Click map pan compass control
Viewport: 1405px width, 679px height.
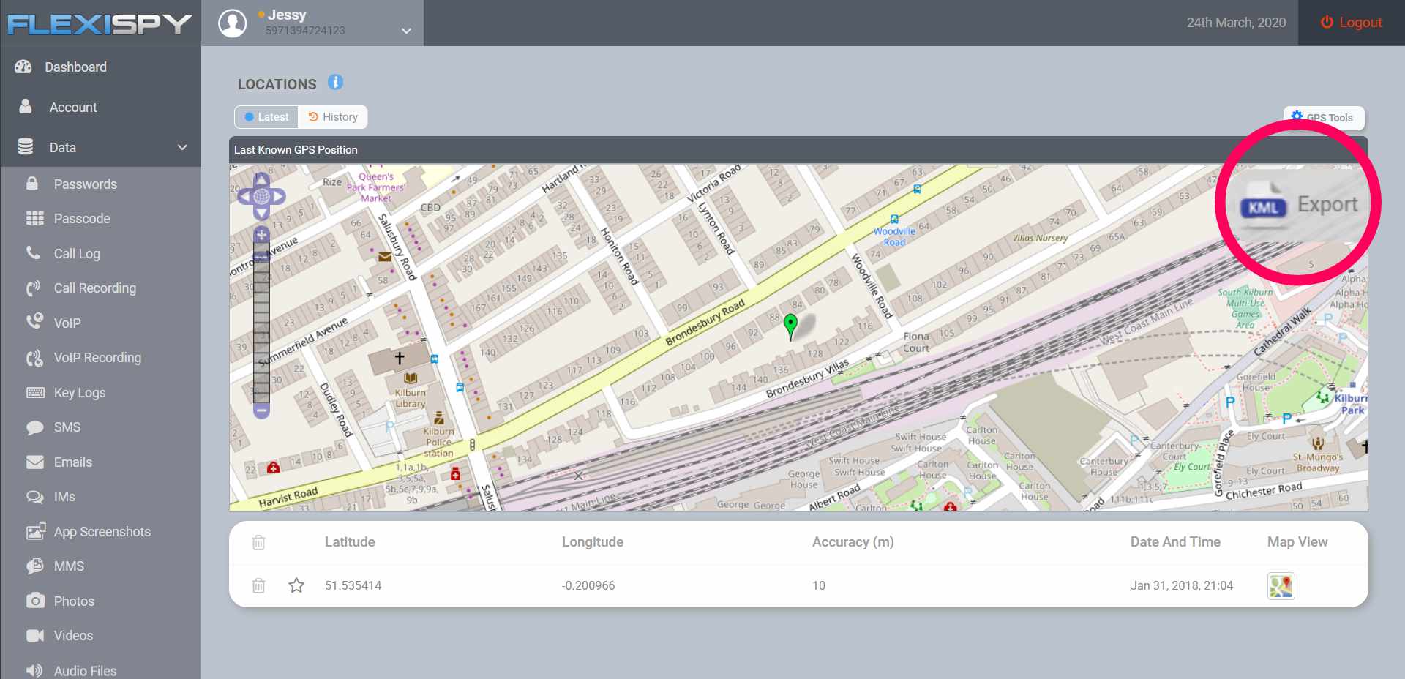pyautogui.click(x=261, y=196)
